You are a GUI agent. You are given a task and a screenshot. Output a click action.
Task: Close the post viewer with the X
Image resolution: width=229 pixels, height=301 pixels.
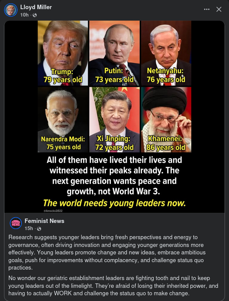pos(219,9)
